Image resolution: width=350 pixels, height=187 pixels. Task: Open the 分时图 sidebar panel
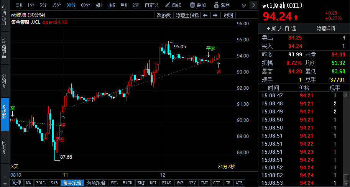tap(4, 81)
